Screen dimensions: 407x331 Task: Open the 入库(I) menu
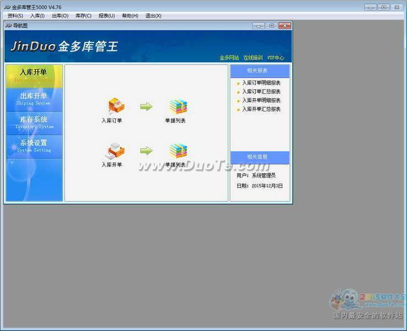point(38,16)
